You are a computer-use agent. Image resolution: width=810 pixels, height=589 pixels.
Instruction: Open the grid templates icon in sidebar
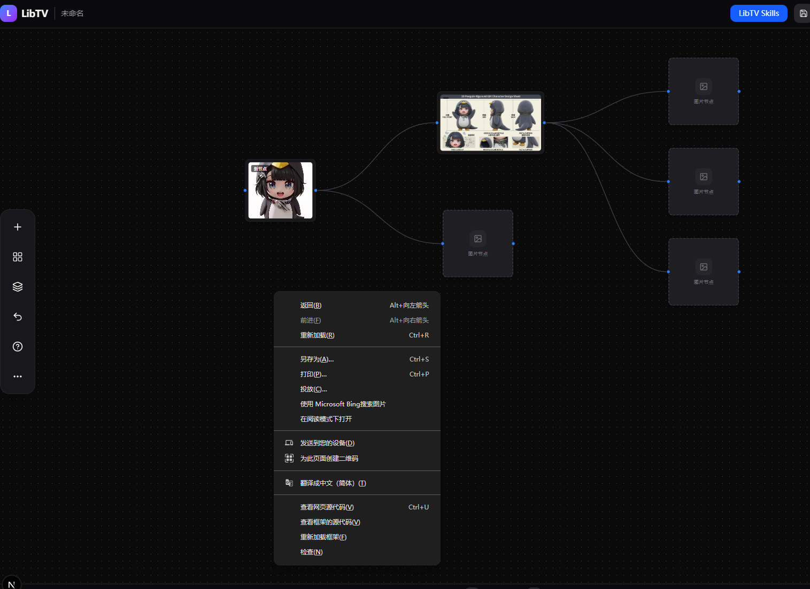coord(18,257)
